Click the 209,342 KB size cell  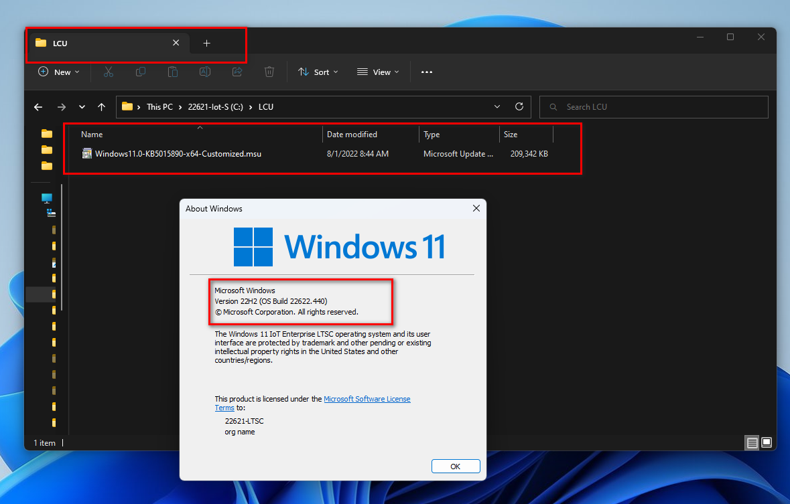pos(529,153)
